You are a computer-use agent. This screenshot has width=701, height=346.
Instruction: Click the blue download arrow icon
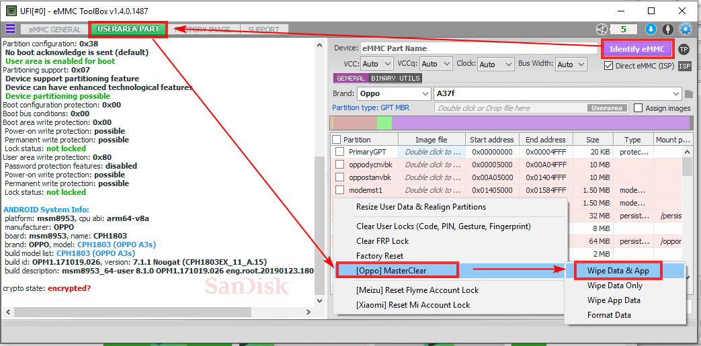[651, 30]
